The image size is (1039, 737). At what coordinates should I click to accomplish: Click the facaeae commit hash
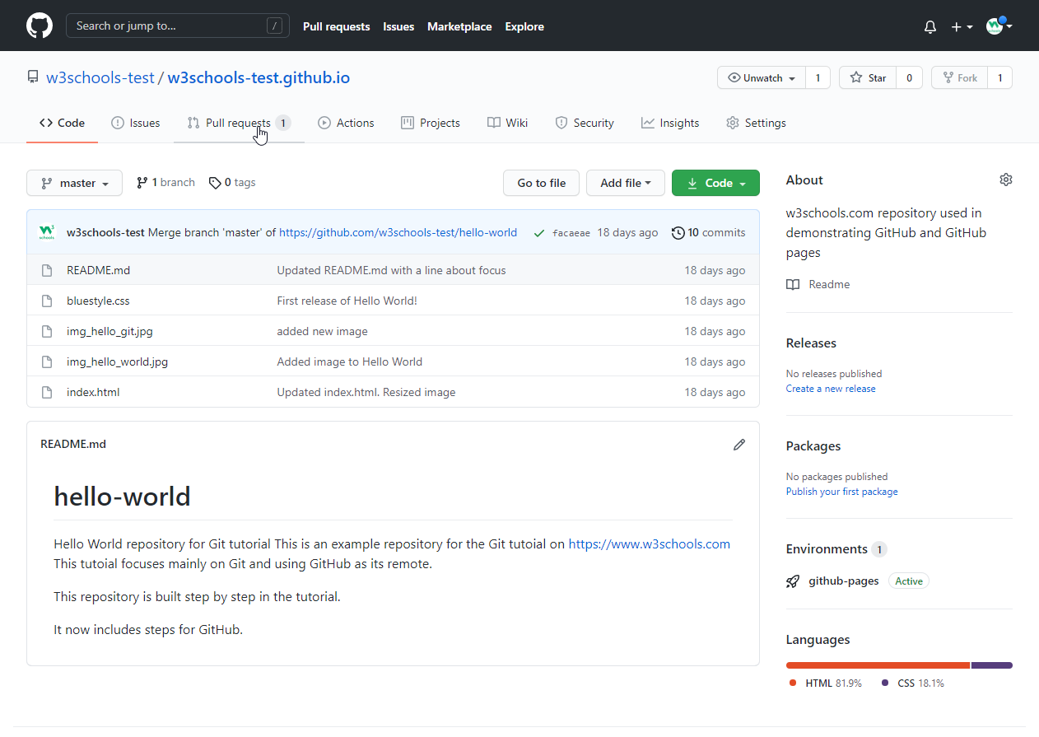point(571,233)
